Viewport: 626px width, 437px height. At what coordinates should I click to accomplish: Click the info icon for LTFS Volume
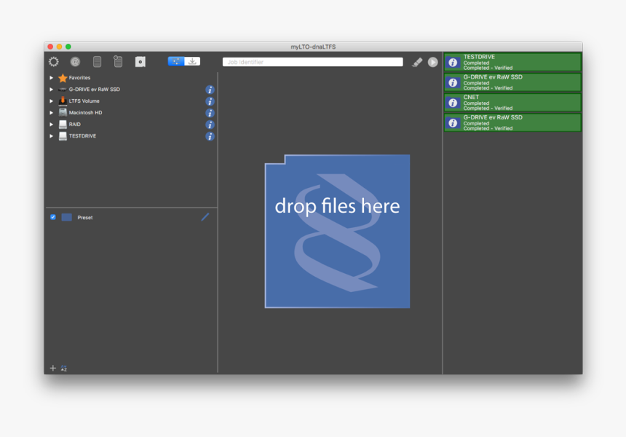210,101
